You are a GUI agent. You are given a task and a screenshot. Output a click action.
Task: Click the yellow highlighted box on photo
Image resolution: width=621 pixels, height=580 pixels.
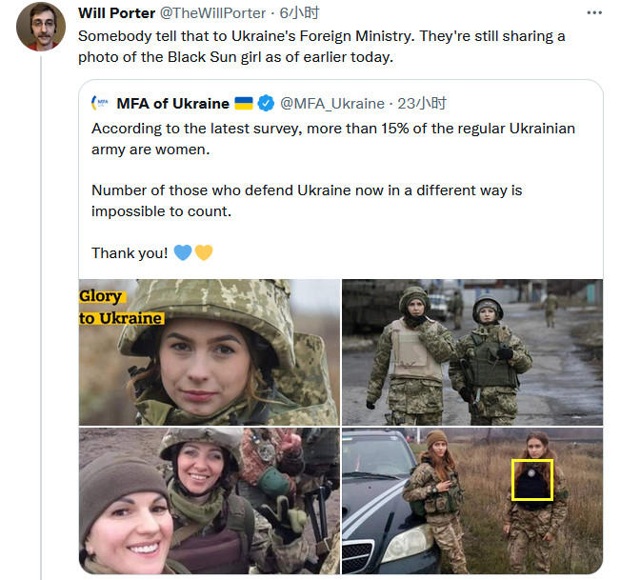(532, 480)
